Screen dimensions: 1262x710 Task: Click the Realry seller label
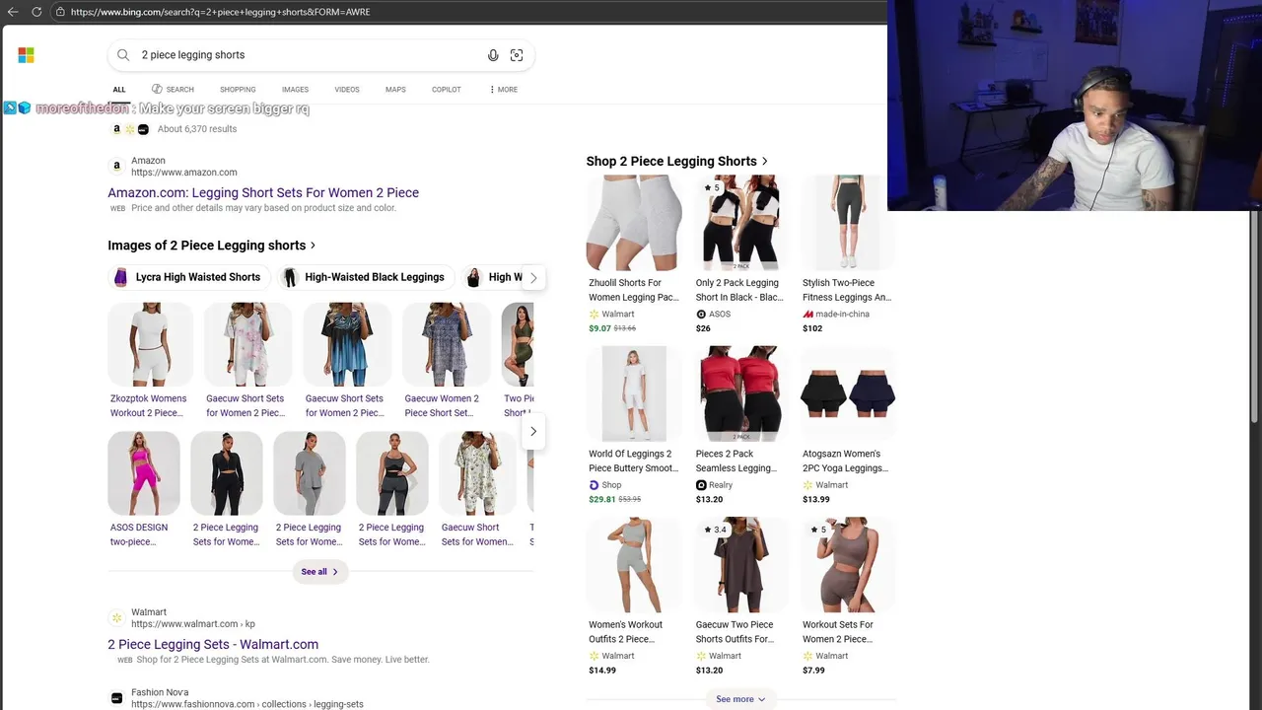(x=721, y=485)
